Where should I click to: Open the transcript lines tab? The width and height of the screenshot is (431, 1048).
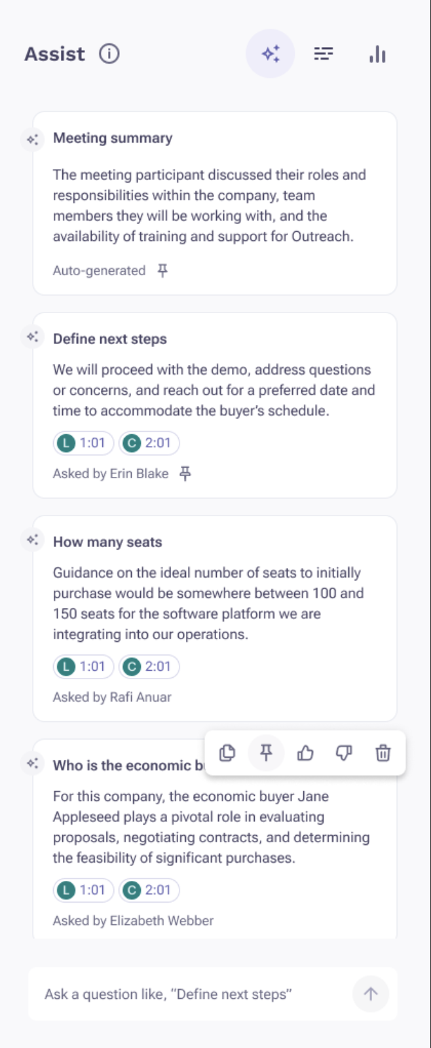coord(324,54)
